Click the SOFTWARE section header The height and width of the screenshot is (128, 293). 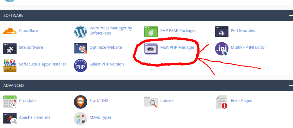13,15
